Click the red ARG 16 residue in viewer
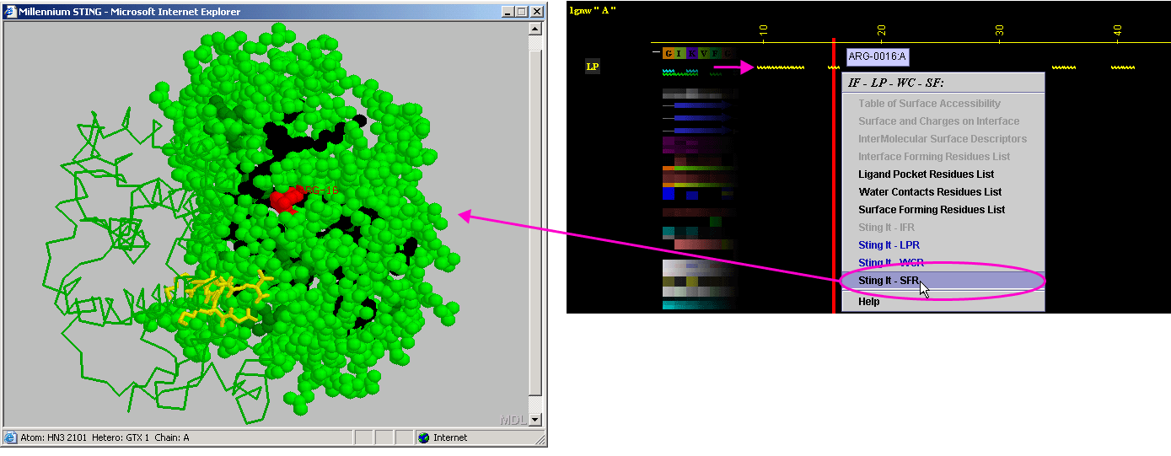 tap(285, 200)
